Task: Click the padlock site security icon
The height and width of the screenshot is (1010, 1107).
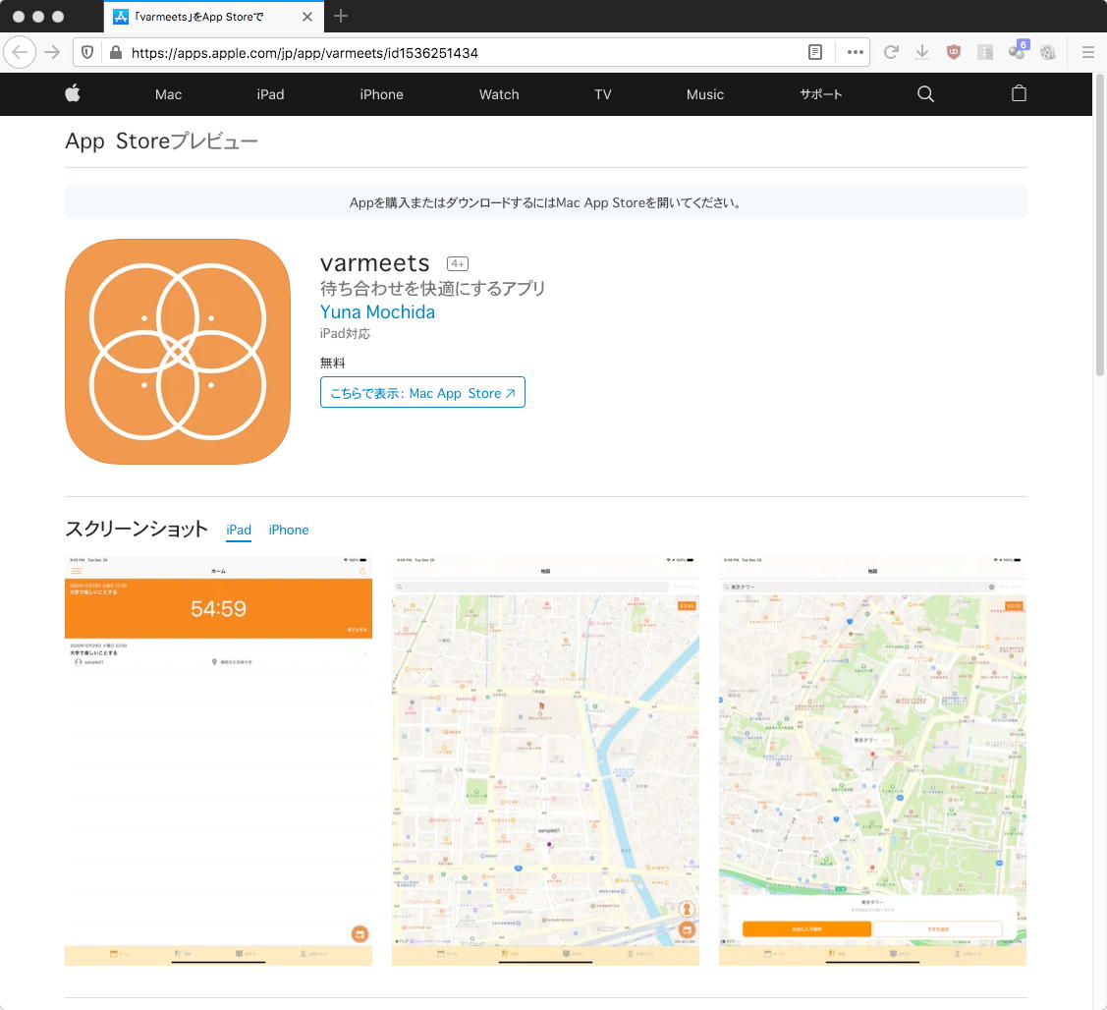Action: [116, 52]
